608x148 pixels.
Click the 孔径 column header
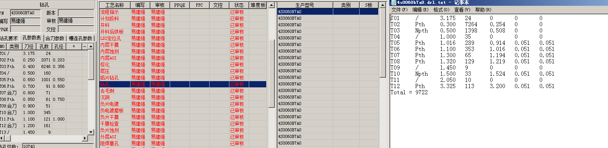click(x=59, y=46)
